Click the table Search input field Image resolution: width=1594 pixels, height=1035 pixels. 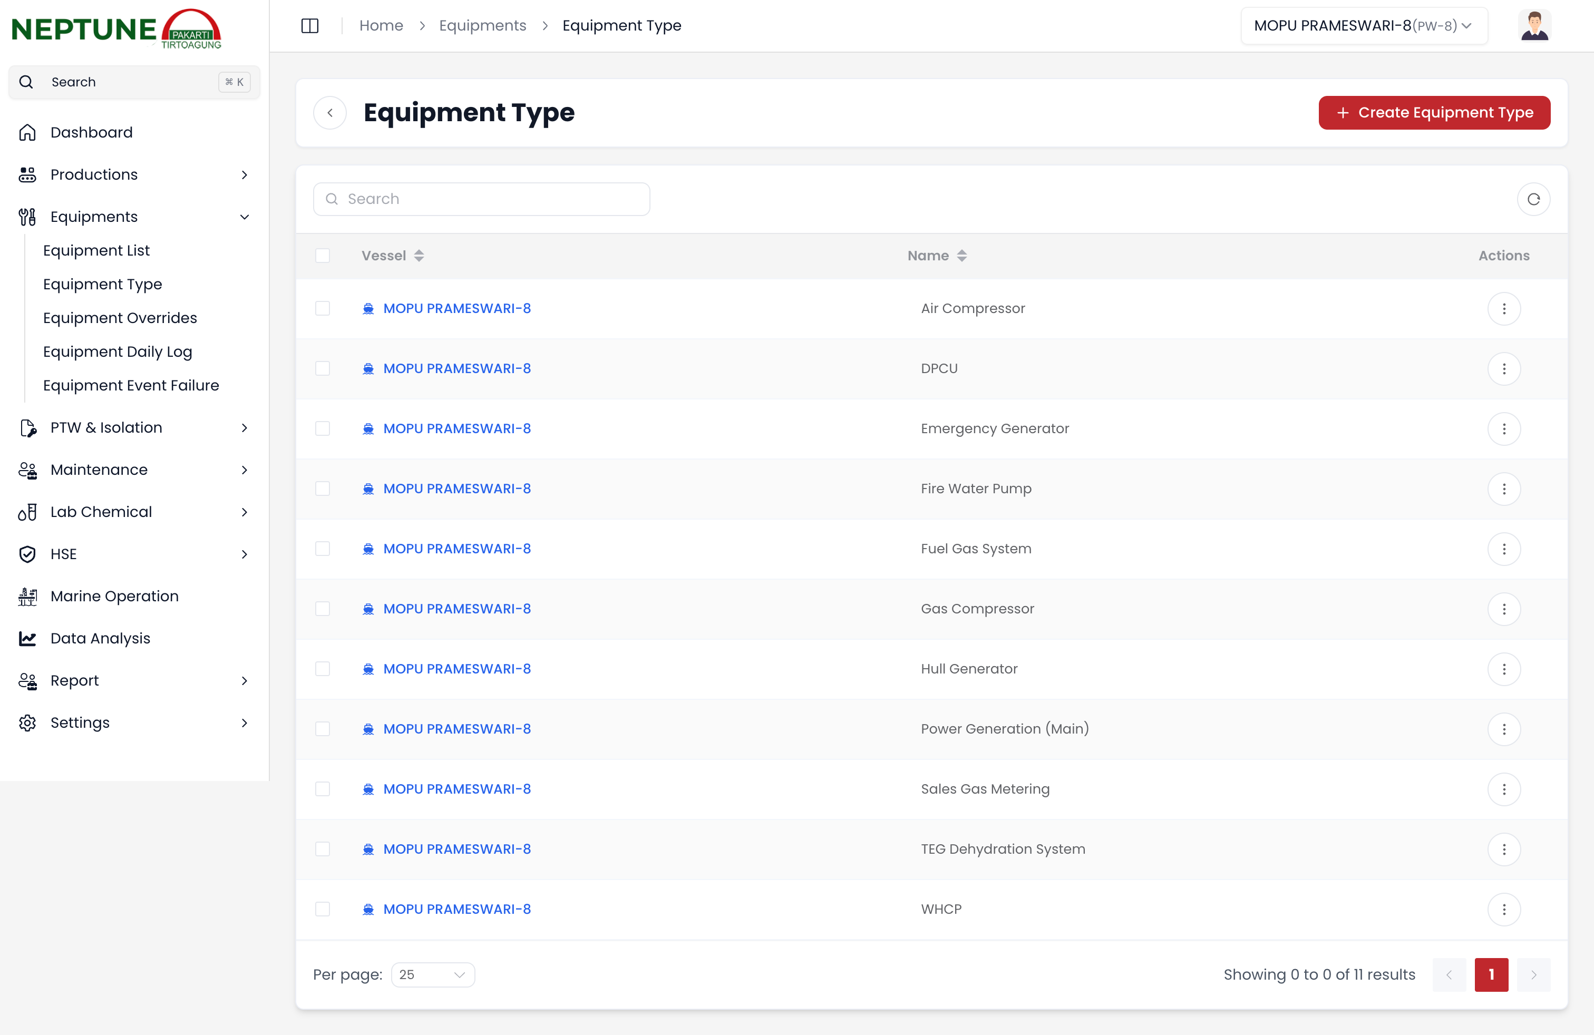(x=482, y=199)
